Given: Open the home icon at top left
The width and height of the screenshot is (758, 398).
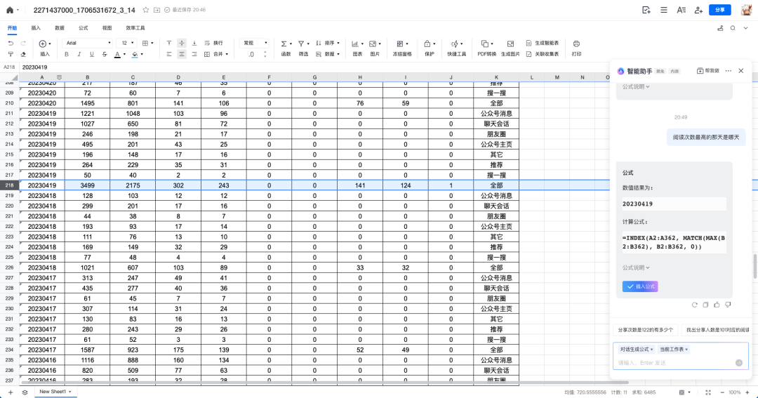Looking at the screenshot, I should click(10, 10).
